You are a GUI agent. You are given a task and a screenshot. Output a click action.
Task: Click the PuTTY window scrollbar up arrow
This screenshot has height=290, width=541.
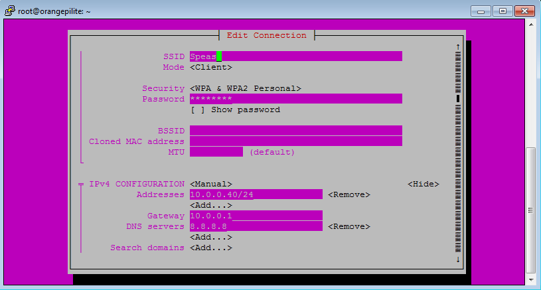point(531,25)
